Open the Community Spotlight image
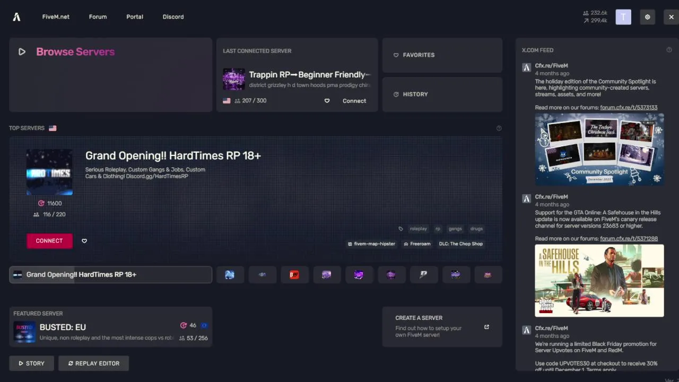 pyautogui.click(x=599, y=149)
